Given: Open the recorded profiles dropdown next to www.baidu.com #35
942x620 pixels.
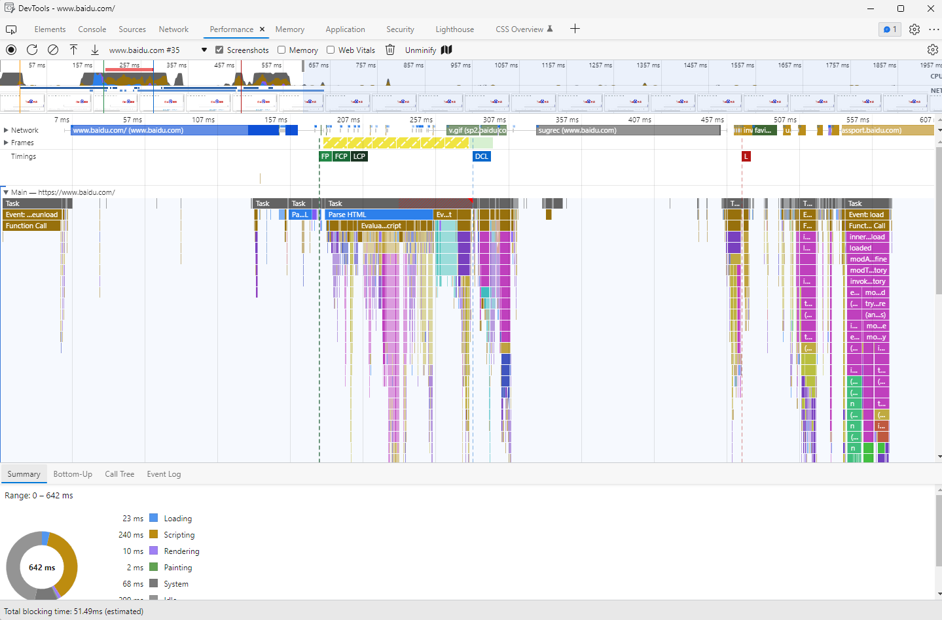Looking at the screenshot, I should point(204,50).
